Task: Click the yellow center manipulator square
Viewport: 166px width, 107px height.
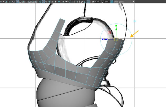Action: [116, 39]
